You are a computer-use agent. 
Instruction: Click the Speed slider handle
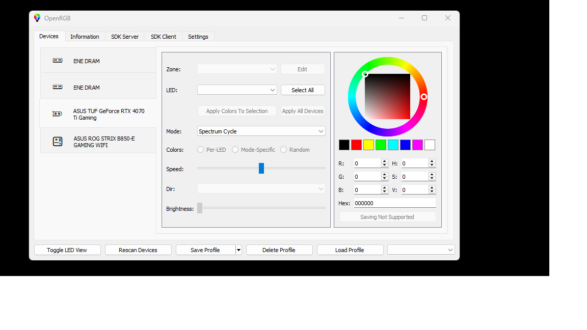coord(261,169)
